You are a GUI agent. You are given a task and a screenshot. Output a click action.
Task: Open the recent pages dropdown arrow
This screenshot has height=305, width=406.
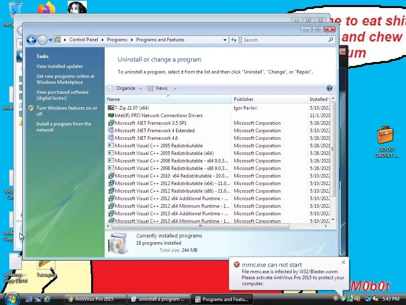pyautogui.click(x=50, y=40)
